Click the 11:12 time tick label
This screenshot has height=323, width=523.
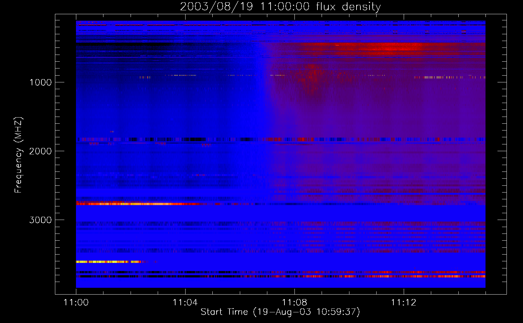(403, 303)
